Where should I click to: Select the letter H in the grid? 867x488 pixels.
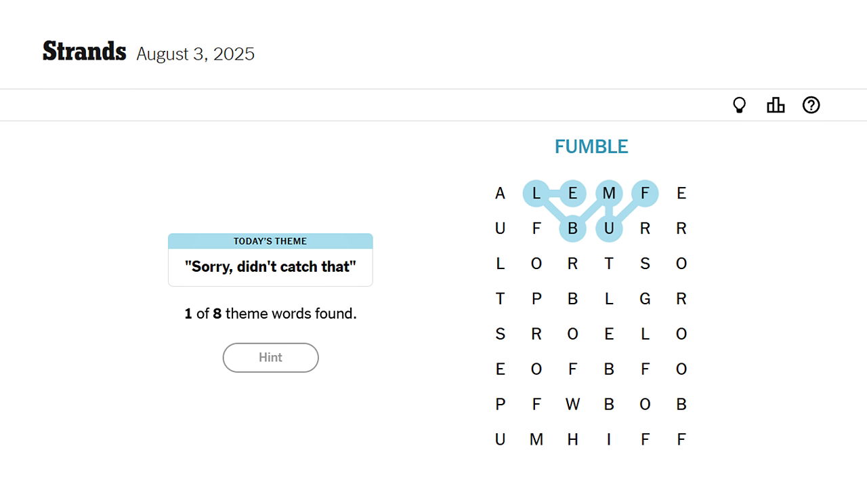point(572,440)
